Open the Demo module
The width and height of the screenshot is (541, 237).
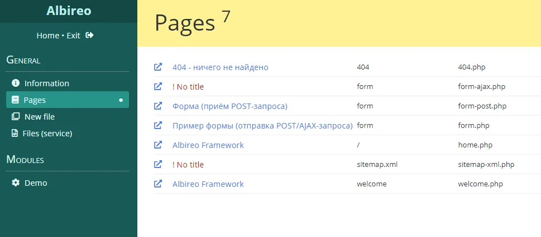click(x=36, y=183)
